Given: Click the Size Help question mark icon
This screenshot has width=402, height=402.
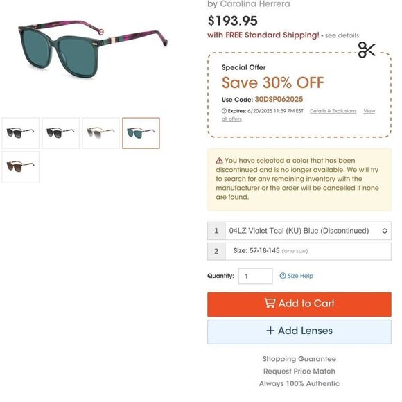Looking at the screenshot, I should pos(283,276).
